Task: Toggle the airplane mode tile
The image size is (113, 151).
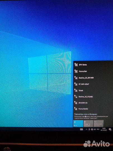Action: coord(88,124)
